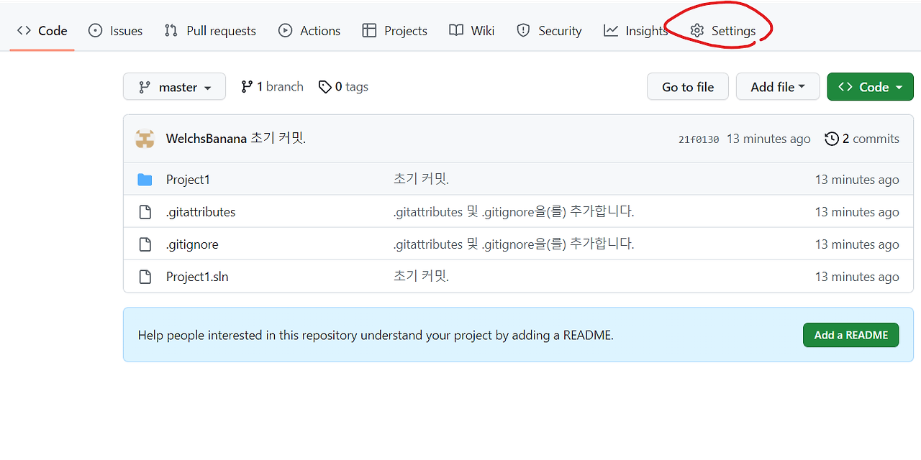Click the .gitignore file icon
This screenshot has width=921, height=460.
[x=145, y=244]
